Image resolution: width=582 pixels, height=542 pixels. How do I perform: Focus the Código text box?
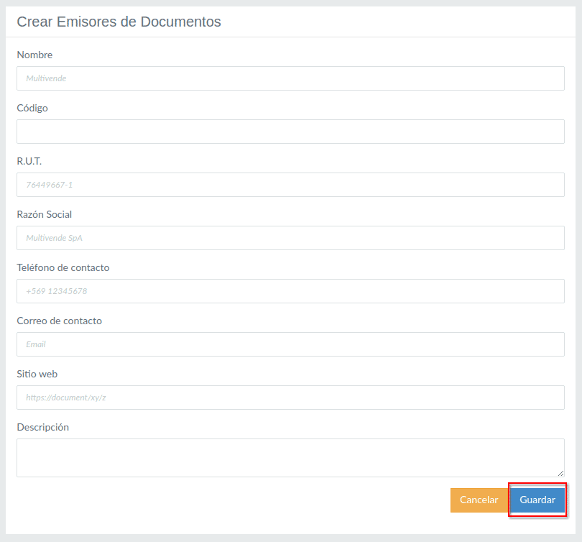290,132
